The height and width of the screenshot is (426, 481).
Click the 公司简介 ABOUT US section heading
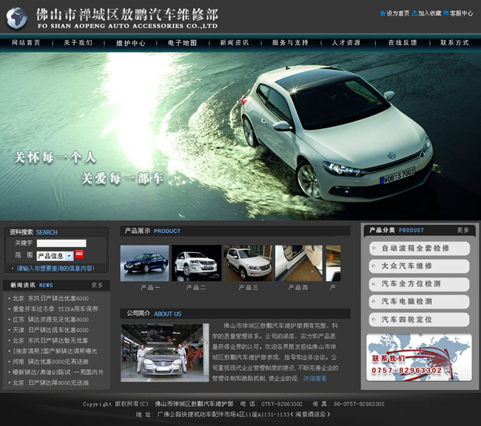(154, 314)
